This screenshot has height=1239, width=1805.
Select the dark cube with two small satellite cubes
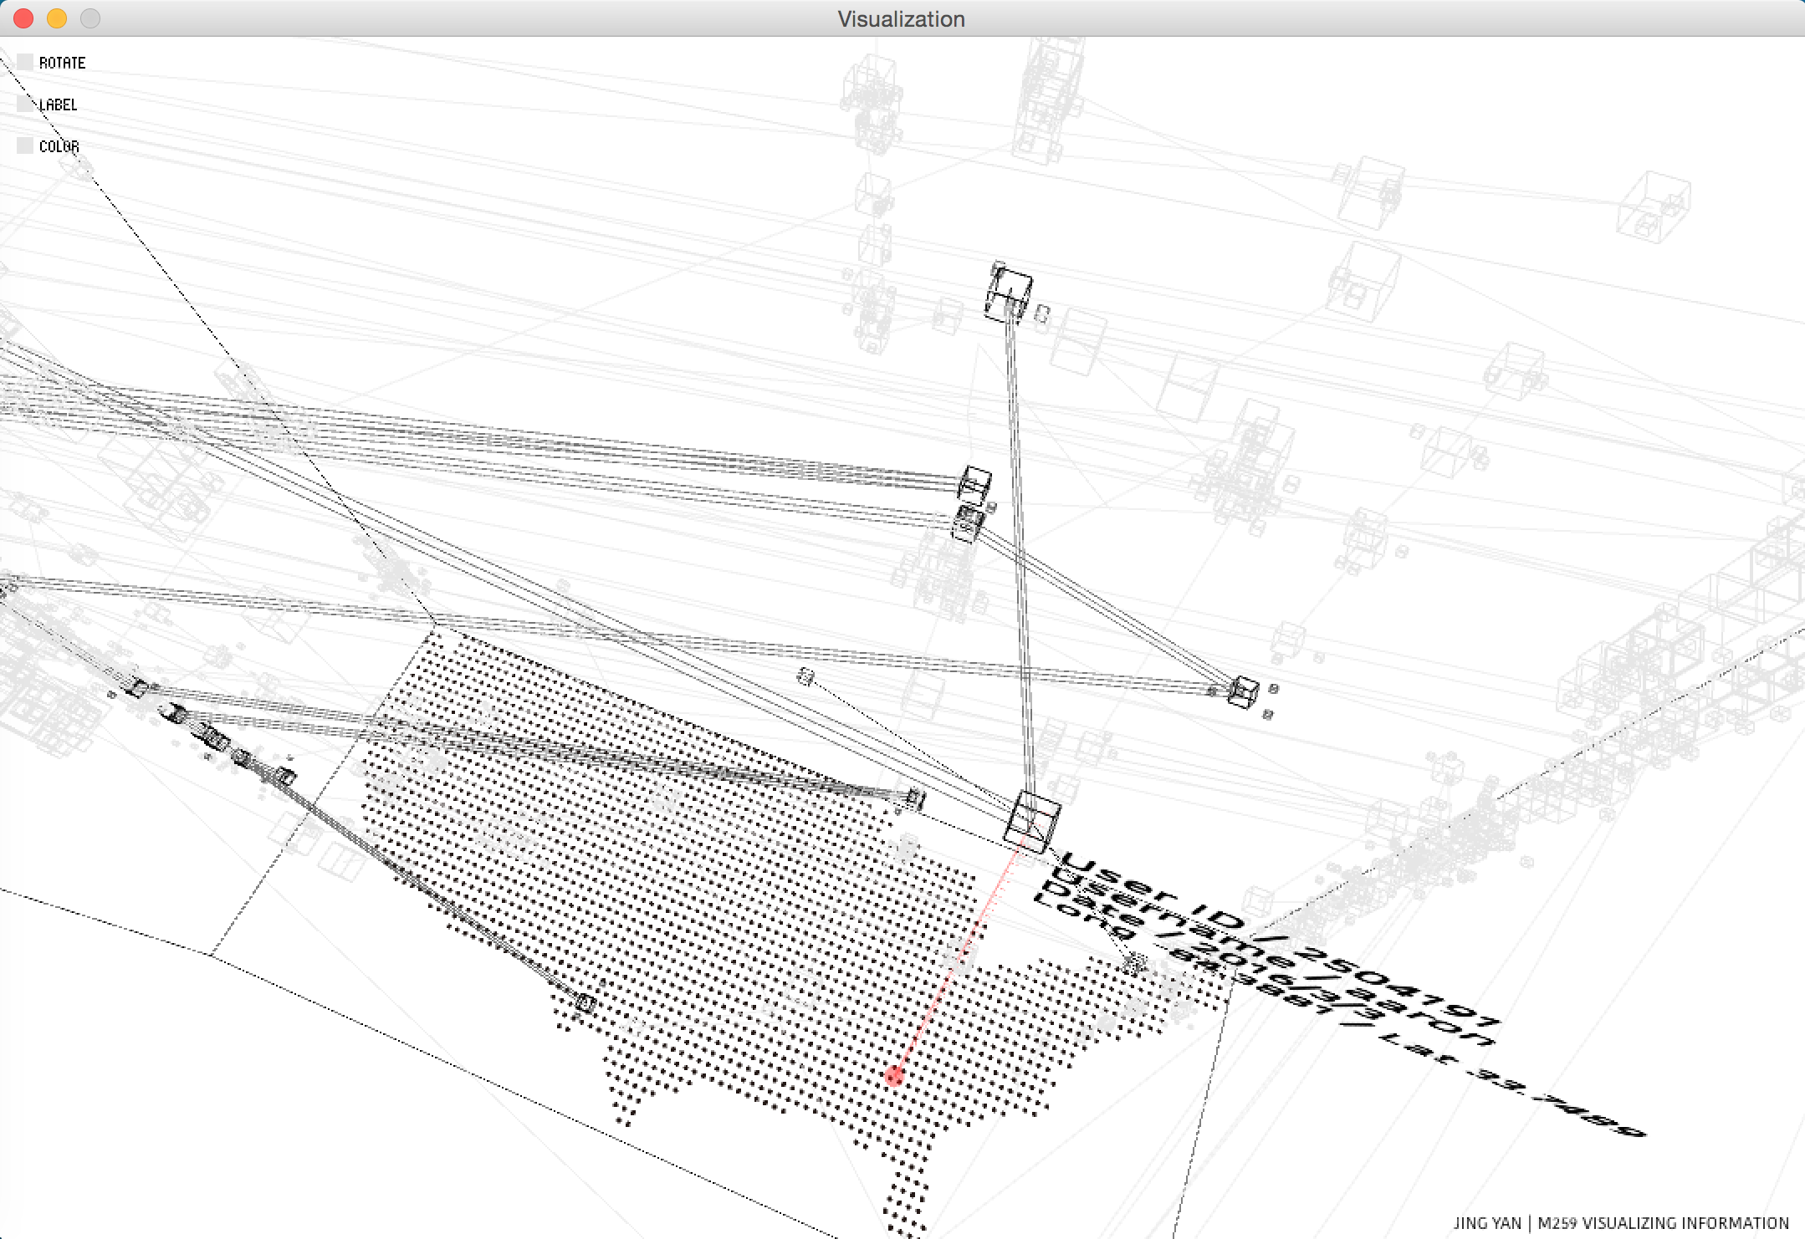click(x=1243, y=692)
